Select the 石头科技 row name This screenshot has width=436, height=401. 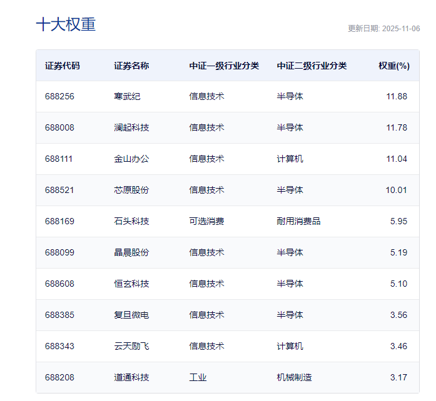(x=131, y=221)
